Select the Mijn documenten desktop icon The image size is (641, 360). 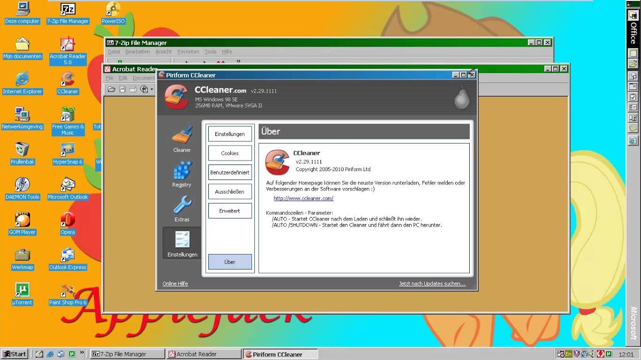tap(22, 48)
